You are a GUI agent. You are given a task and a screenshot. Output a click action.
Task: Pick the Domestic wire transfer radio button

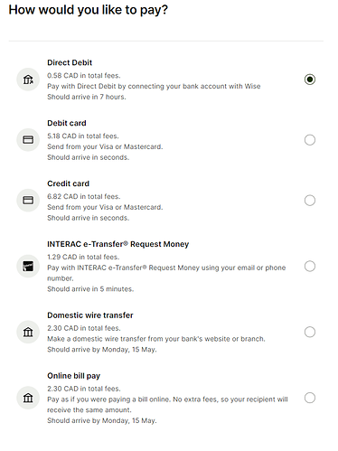(310, 332)
